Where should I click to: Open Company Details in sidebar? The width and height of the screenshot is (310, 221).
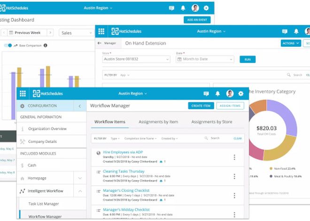(x=51, y=142)
